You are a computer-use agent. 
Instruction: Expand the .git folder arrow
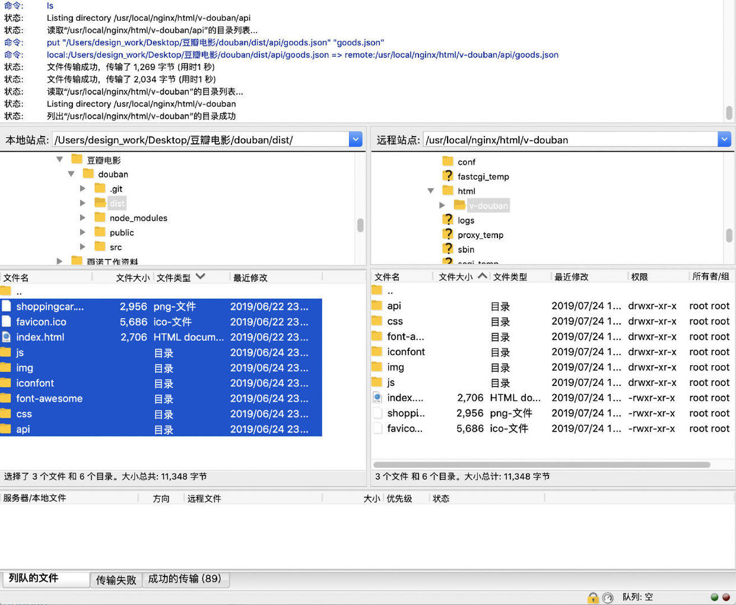pyautogui.click(x=83, y=188)
